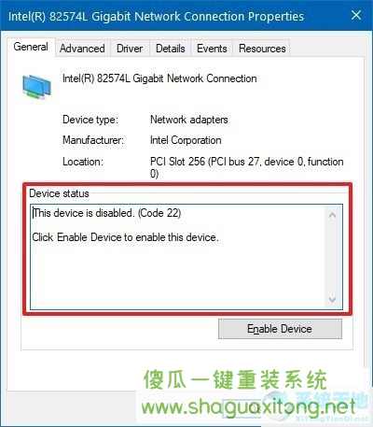This screenshot has width=373, height=427.
Task: View the Details tab
Action: 171,49
